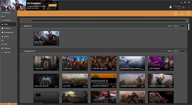Click the support icon on Baldur's Gate 3 card

click(57, 44)
